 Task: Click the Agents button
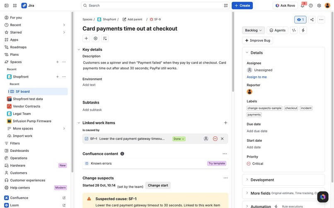(x=277, y=31)
